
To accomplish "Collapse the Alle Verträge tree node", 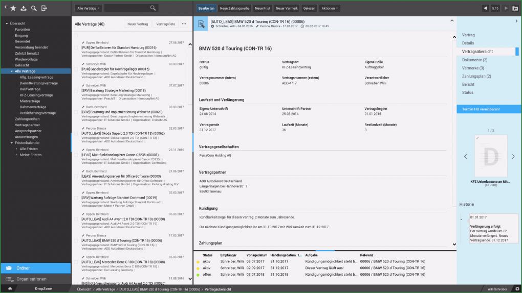I will click(12, 71).
